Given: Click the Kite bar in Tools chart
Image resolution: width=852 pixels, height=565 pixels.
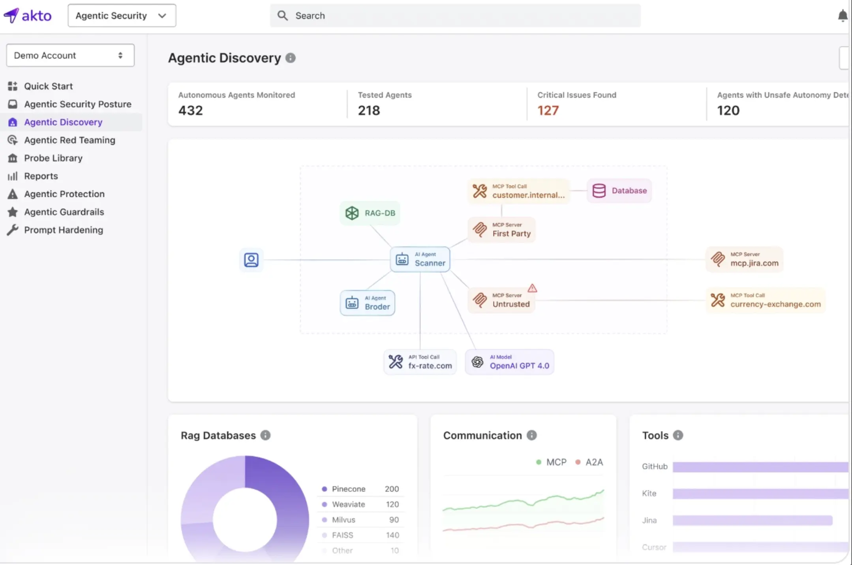Looking at the screenshot, I should click(x=760, y=494).
